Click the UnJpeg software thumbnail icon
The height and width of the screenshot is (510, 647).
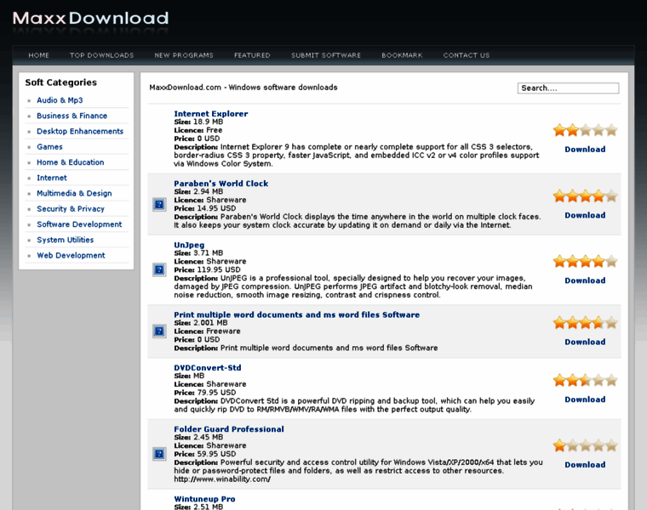[158, 269]
